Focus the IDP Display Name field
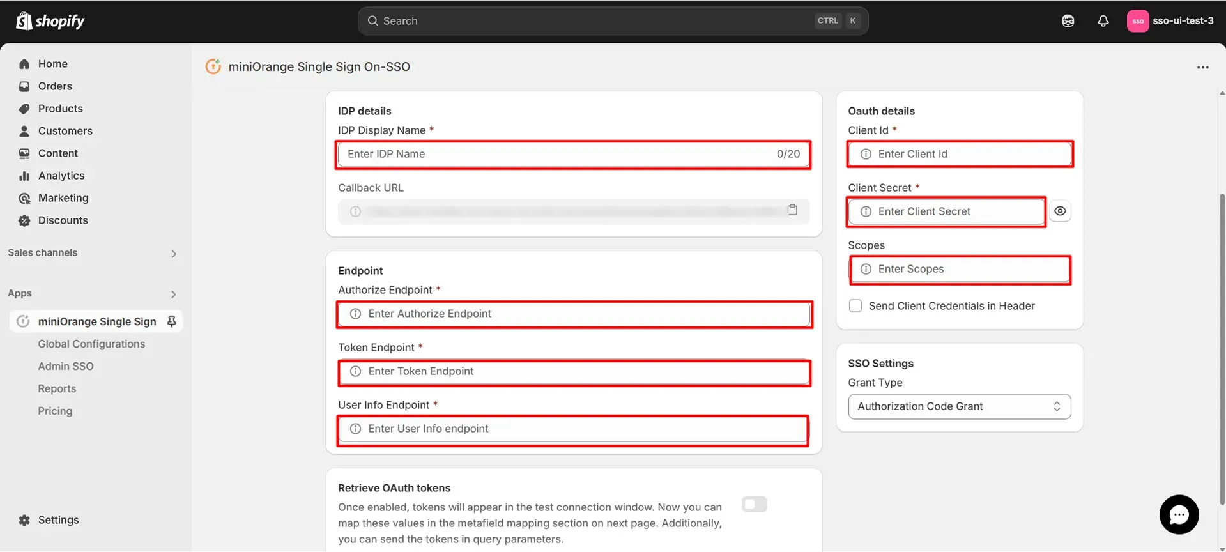Image resolution: width=1226 pixels, height=552 pixels. [573, 154]
